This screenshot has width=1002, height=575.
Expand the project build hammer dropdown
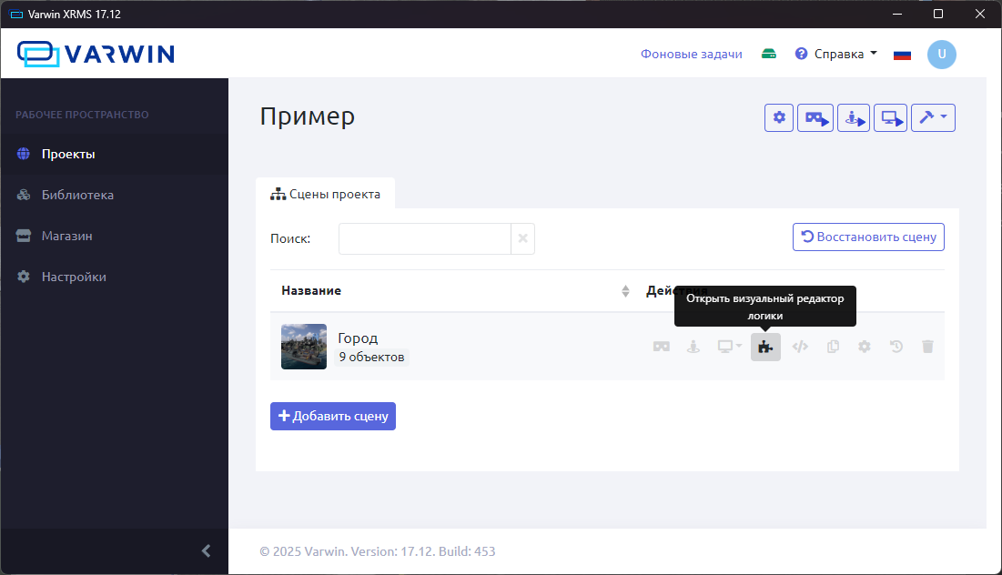[933, 117]
